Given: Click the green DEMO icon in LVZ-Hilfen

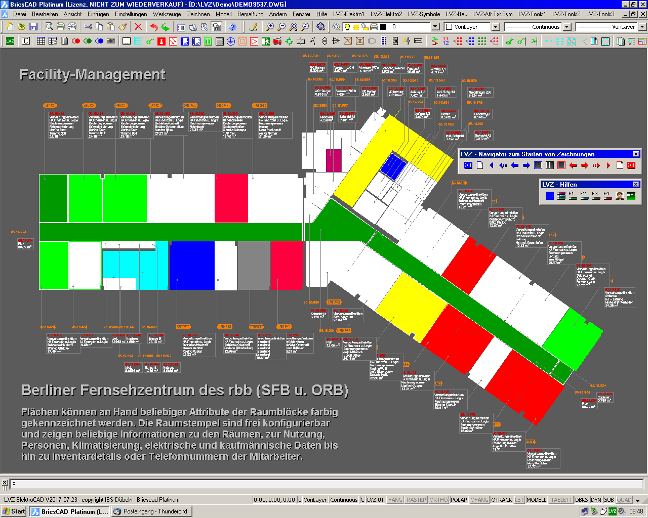Looking at the screenshot, I should click(631, 196).
